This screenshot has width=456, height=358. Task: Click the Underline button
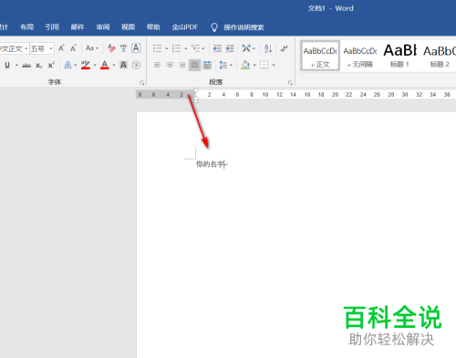tap(7, 65)
